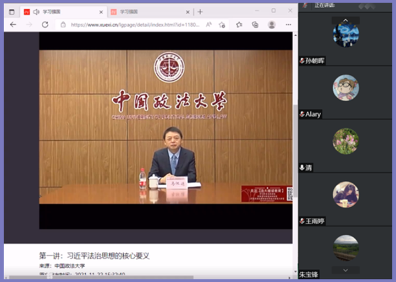This screenshot has width=396, height=282.
Task: Add this page to favorites star icon
Action: (222, 25)
